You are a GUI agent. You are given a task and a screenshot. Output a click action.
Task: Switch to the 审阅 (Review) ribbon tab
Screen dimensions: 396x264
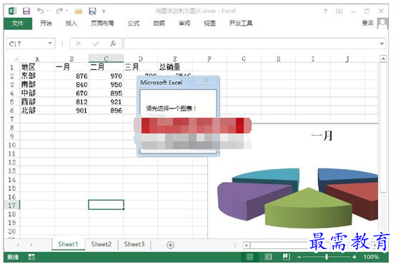pyautogui.click(x=184, y=24)
